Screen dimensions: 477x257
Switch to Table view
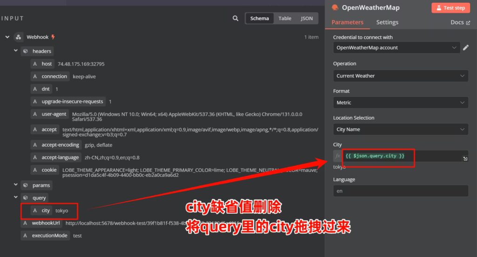coord(285,18)
